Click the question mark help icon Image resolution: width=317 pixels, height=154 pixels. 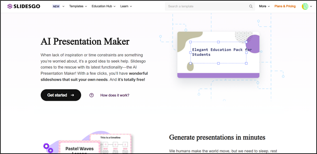pyautogui.click(x=92, y=95)
